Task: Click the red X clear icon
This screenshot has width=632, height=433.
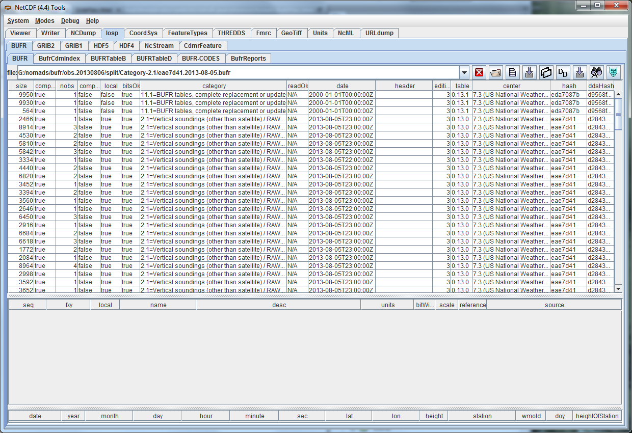Action: (479, 72)
